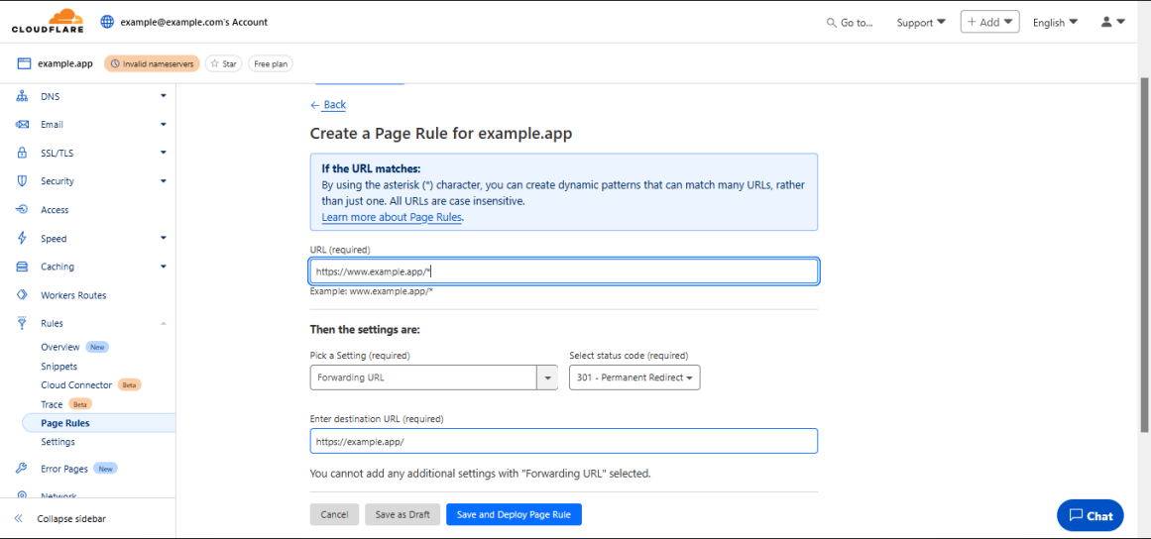This screenshot has width=1151, height=539.
Task: Expand the Speed section arrow
Action: (x=163, y=239)
